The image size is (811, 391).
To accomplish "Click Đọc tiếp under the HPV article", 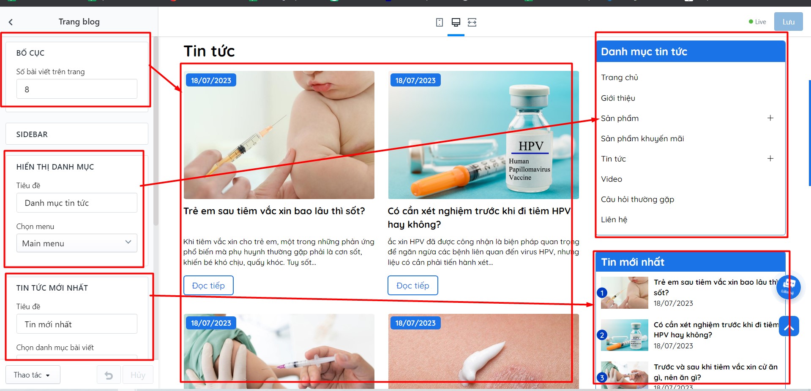I will [412, 286].
